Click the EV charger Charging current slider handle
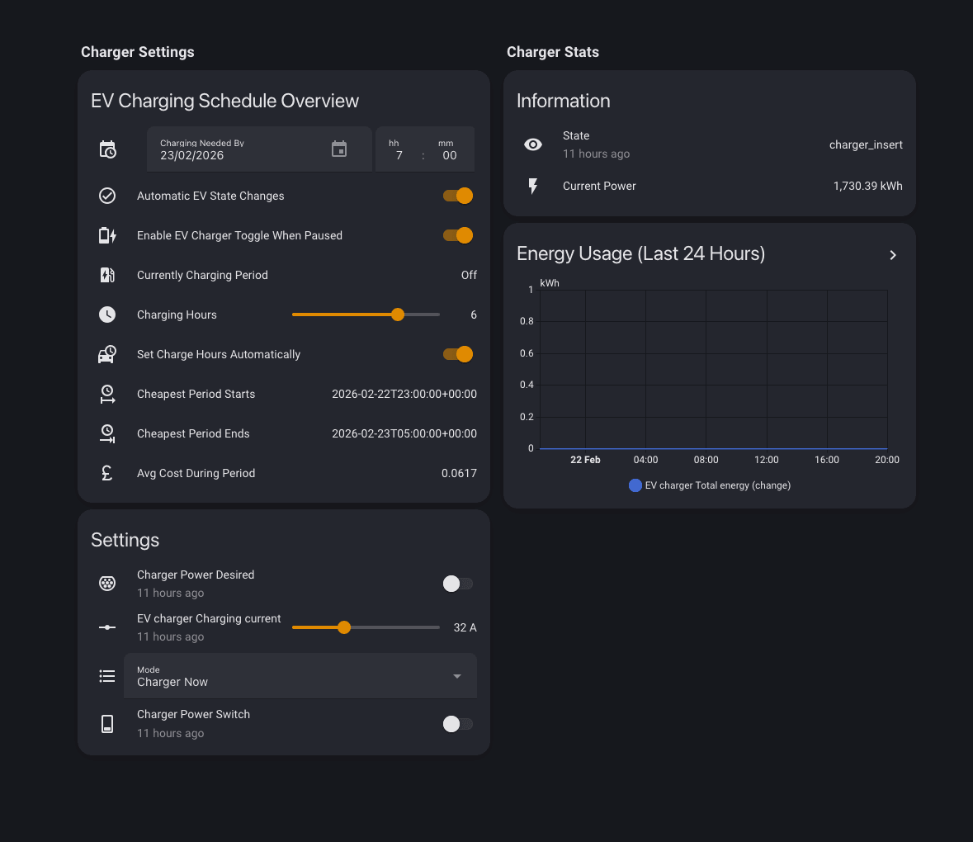 [344, 627]
